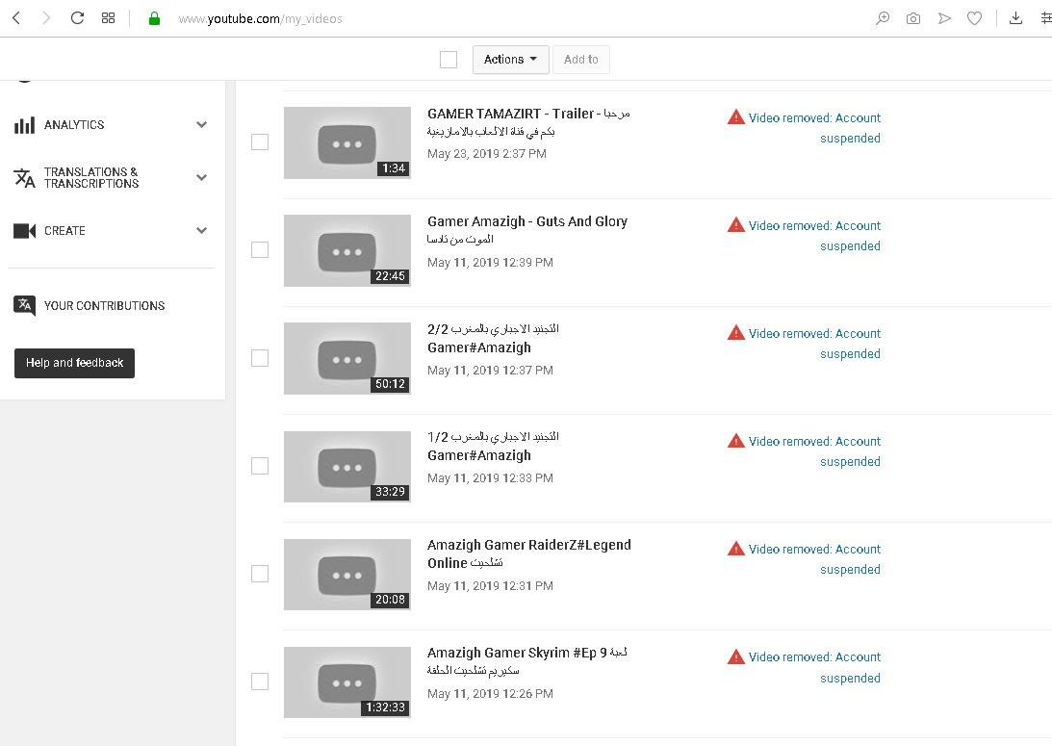Open GAMER TAMAZIRT - Trailer title link
This screenshot has width=1052, height=746.
click(x=528, y=122)
